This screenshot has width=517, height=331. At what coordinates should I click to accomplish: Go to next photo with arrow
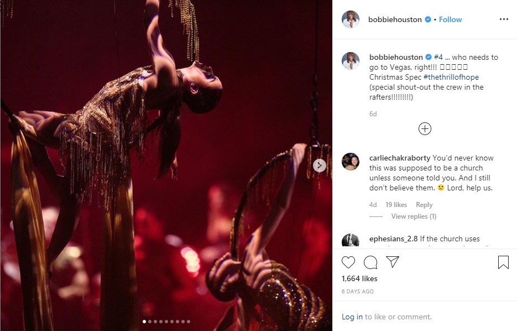click(319, 165)
